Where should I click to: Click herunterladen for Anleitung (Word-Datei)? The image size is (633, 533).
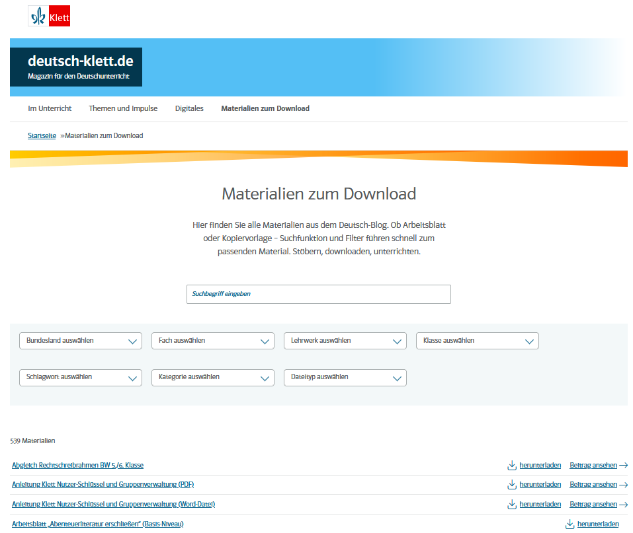(540, 504)
